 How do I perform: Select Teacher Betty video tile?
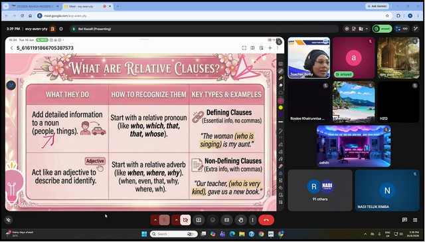[x=309, y=58]
